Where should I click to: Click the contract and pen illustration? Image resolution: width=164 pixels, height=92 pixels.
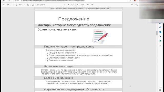click(100, 36)
